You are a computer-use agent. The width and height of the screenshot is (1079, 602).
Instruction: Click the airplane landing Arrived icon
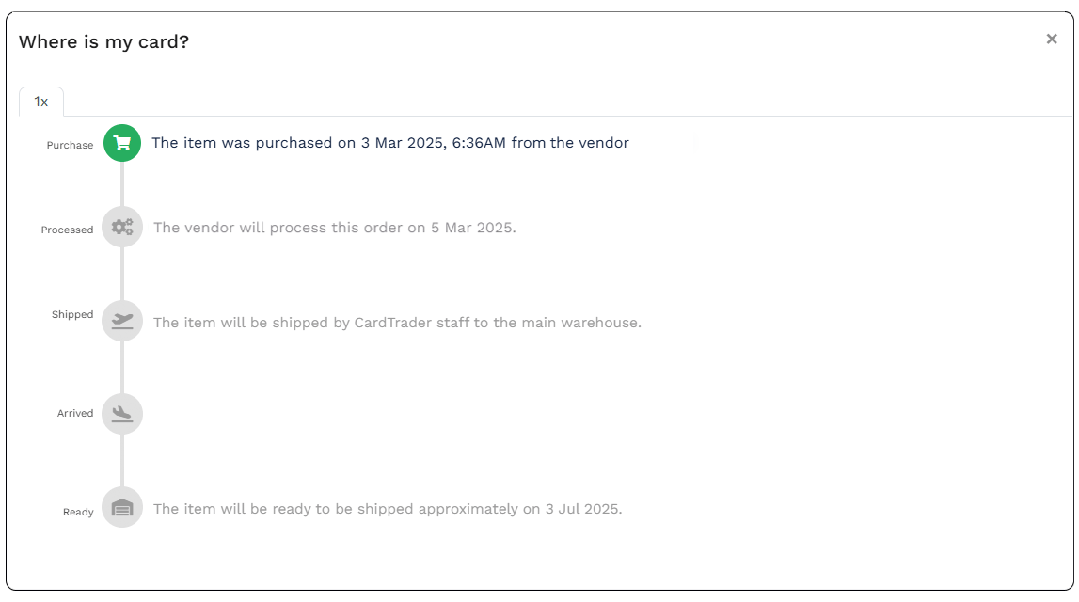122,414
